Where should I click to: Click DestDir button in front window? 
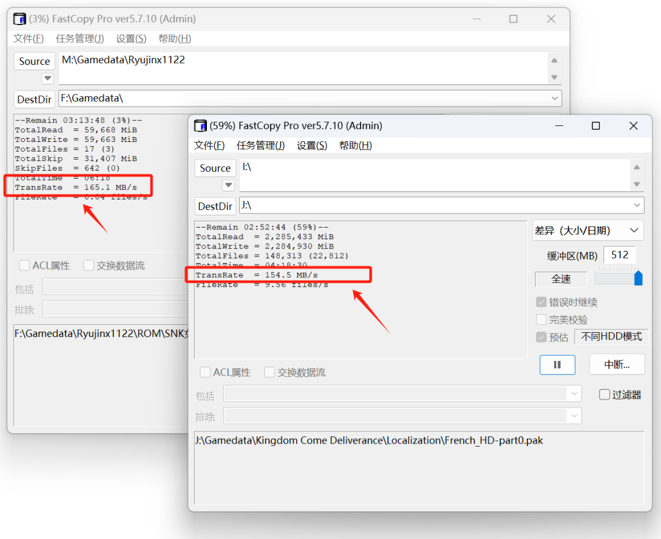pos(215,206)
